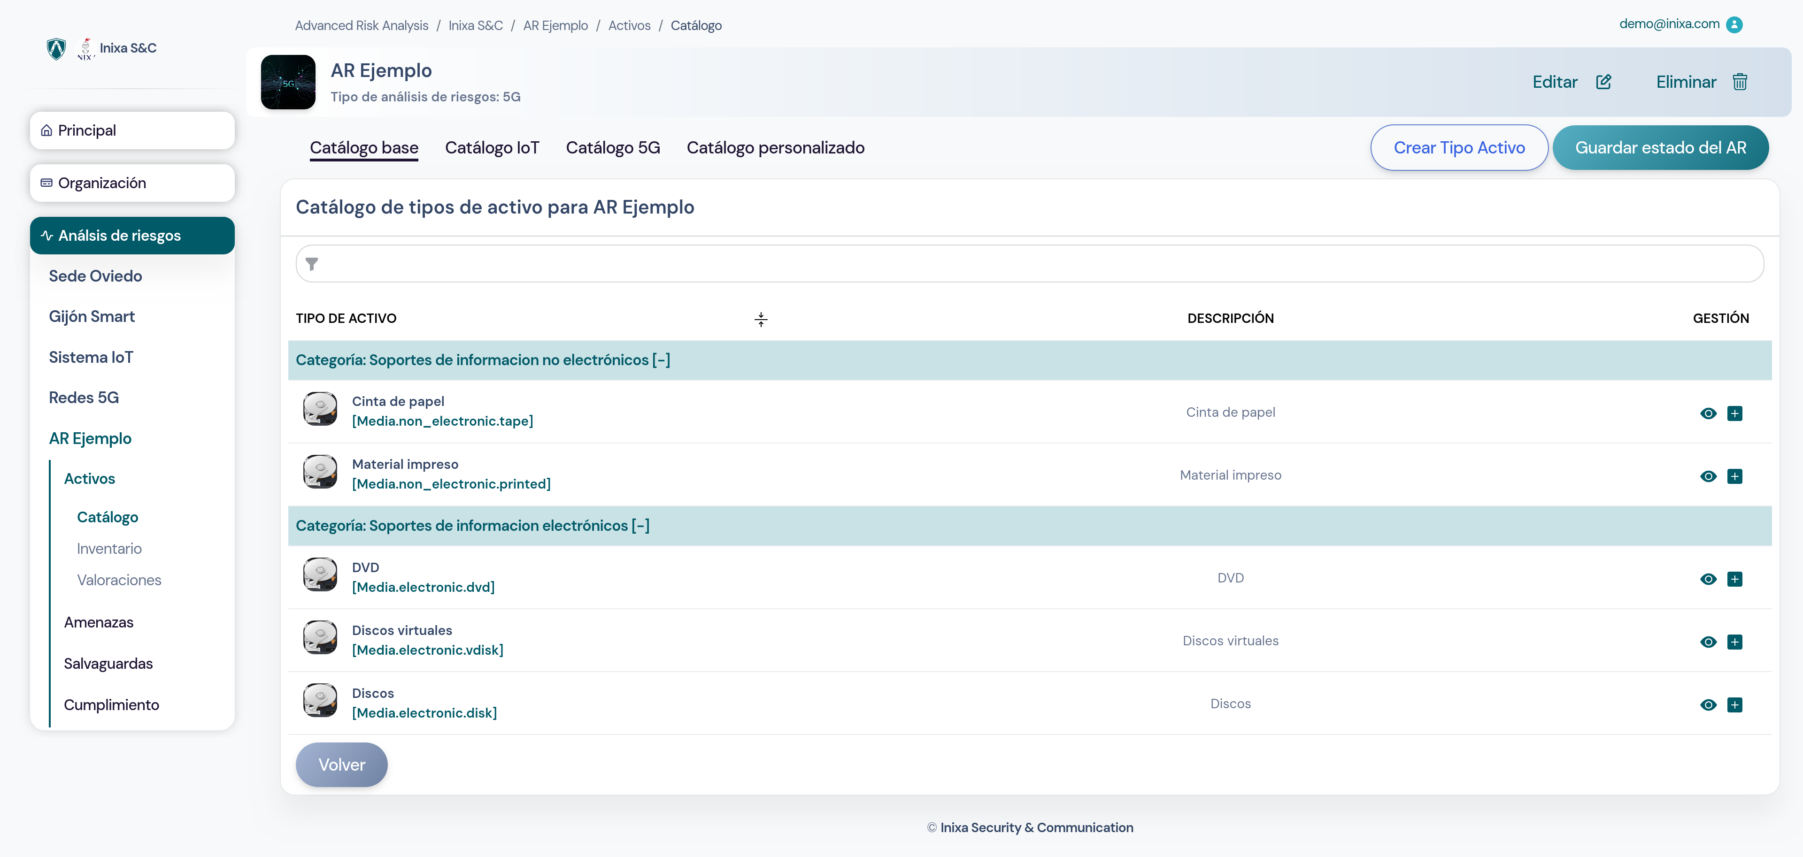Screen dimensions: 1803x857
Task: View Material impreso details via eye icon
Action: click(1708, 476)
